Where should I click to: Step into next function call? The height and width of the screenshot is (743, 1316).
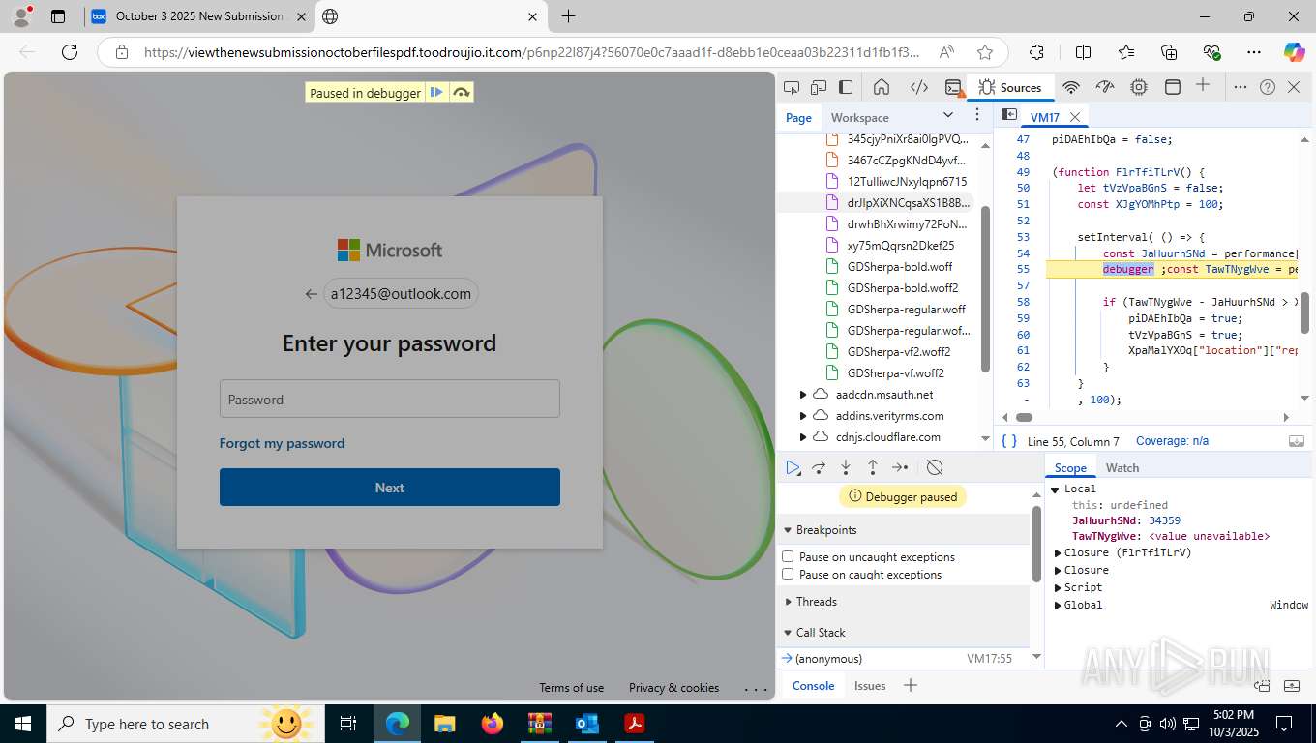tap(846, 467)
